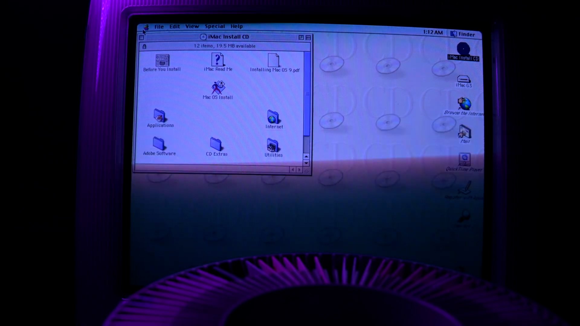Select iMac Install CD desktop icon
Image resolution: width=580 pixels, height=326 pixels.
coord(463,52)
